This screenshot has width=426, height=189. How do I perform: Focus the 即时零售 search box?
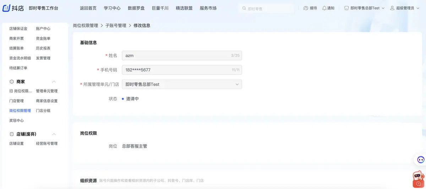(x=266, y=9)
